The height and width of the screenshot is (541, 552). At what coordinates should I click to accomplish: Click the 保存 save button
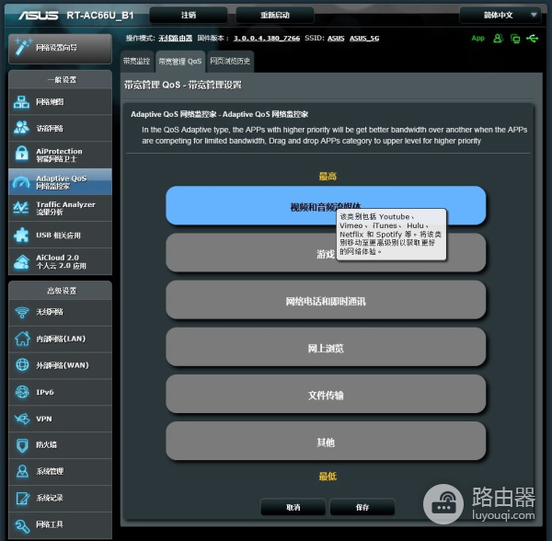(362, 507)
